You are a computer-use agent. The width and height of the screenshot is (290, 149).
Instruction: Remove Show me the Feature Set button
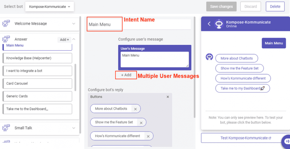pos(141,123)
